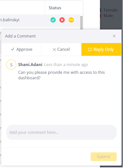Viewport: 123px width, 168px height.
Task: Click the Submit button
Action: click(x=104, y=157)
